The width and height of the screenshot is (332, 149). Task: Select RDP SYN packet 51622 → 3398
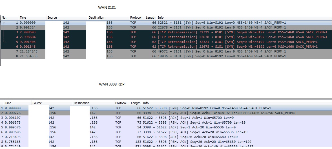166,108
